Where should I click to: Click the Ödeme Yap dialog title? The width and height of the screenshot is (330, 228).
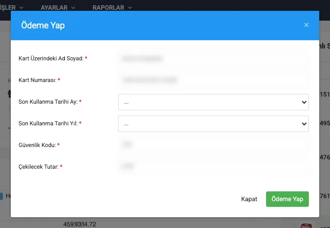pos(43,25)
